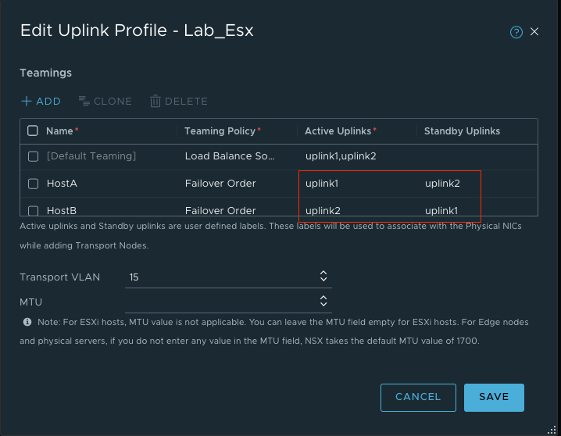Click into the MTU input field
The image size is (561, 436).
point(220,301)
